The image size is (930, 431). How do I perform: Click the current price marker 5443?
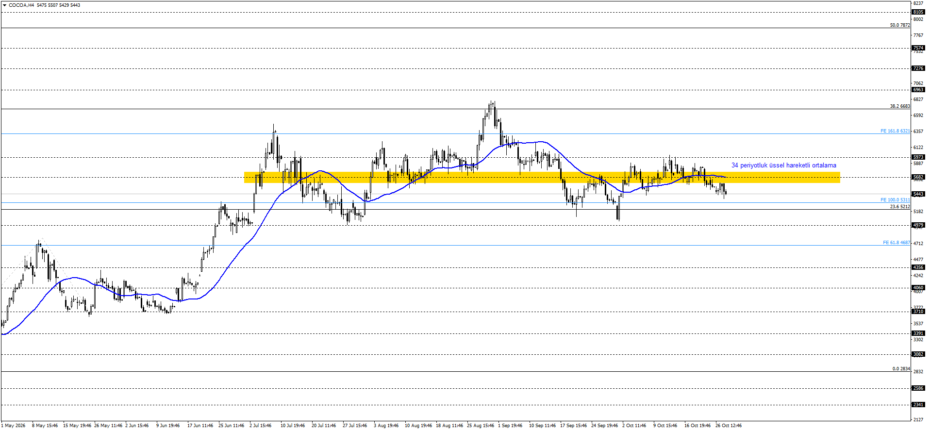918,194
